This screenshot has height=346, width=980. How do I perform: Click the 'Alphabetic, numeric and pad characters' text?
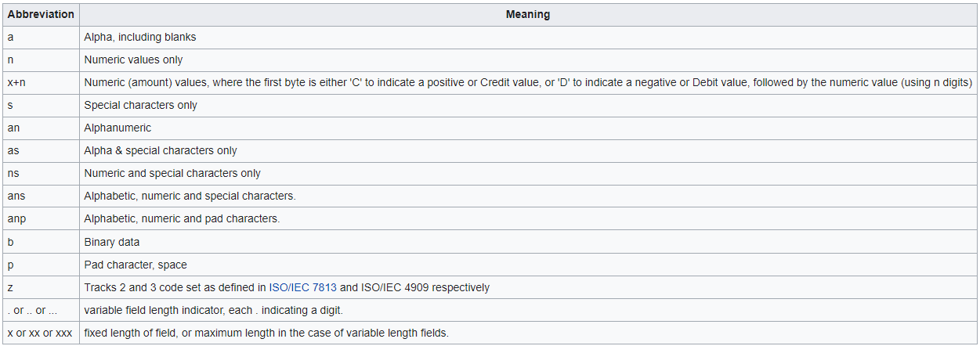[x=182, y=218]
